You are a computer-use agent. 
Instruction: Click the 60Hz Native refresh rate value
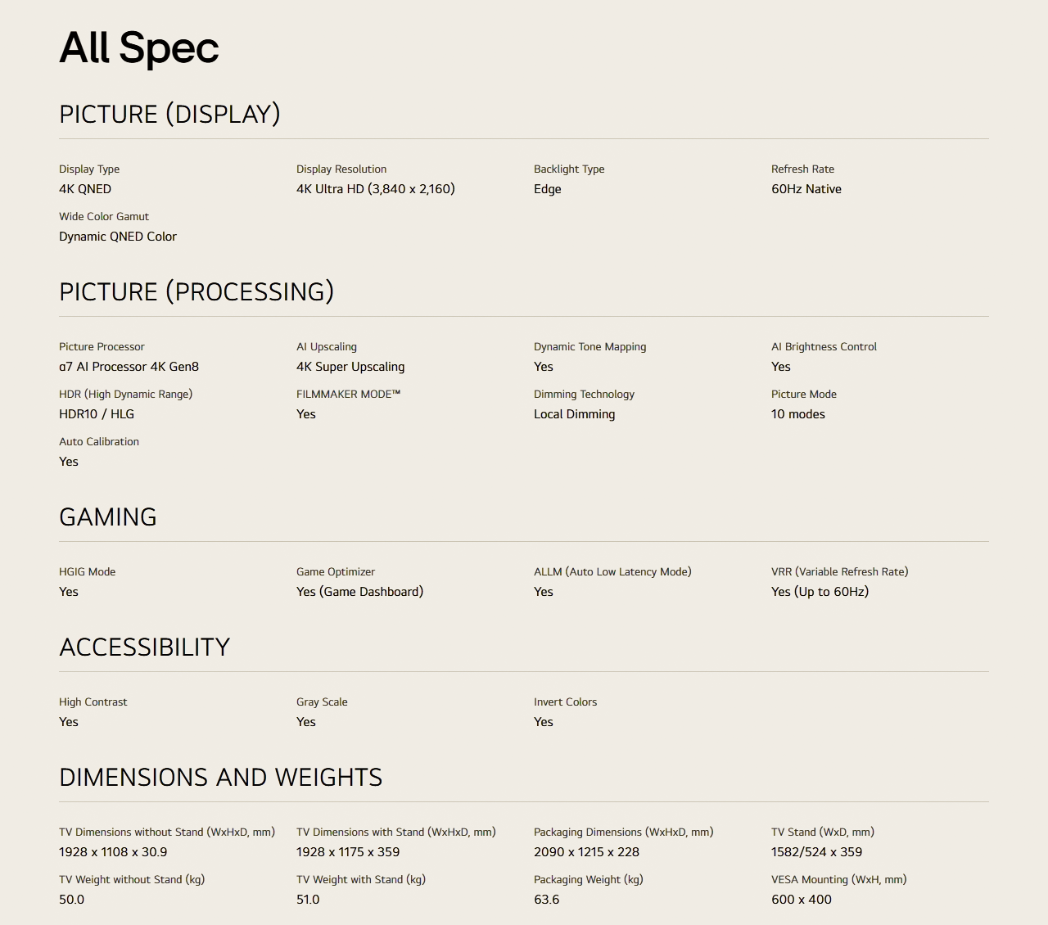pyautogui.click(x=806, y=189)
